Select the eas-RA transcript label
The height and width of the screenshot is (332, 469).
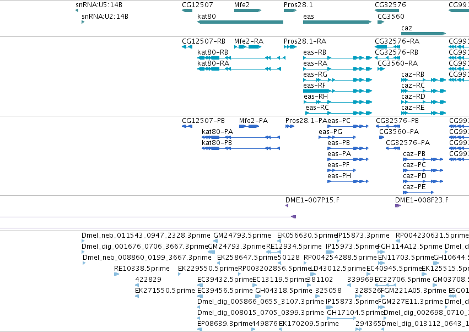pyautogui.click(x=315, y=63)
